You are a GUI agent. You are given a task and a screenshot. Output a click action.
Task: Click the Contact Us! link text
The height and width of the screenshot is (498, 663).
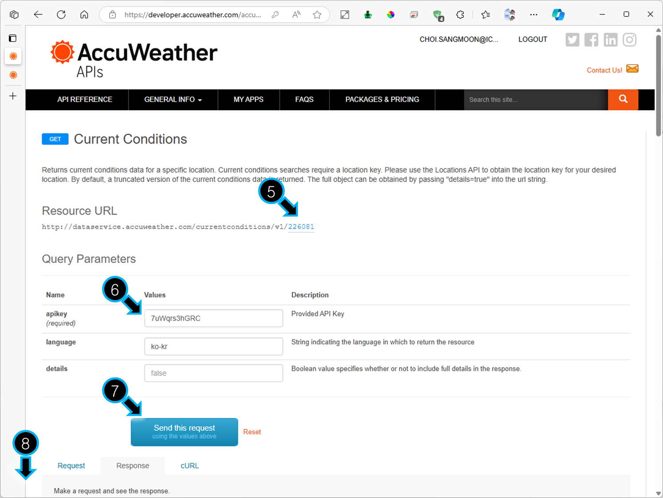pyautogui.click(x=604, y=70)
